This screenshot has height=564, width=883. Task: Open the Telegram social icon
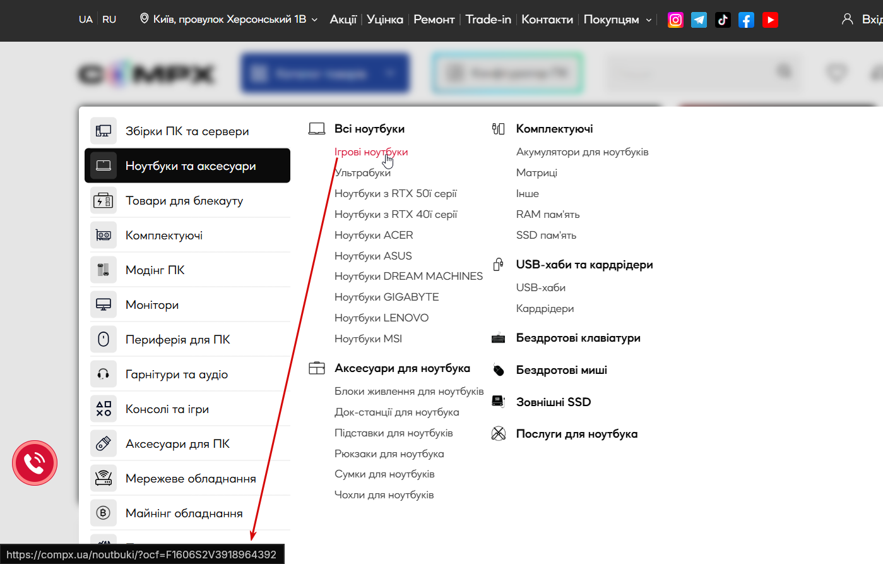699,20
